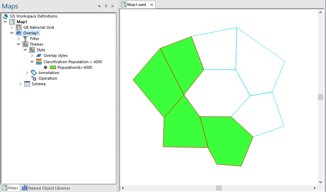Click the Annotation tag icon
326x192 pixels.
click(x=34, y=73)
